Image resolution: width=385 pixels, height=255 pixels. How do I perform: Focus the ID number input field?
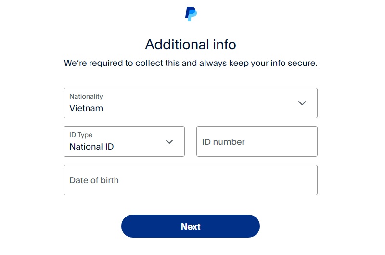point(257,141)
